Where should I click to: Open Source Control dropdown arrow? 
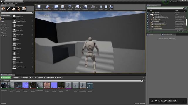52,8
